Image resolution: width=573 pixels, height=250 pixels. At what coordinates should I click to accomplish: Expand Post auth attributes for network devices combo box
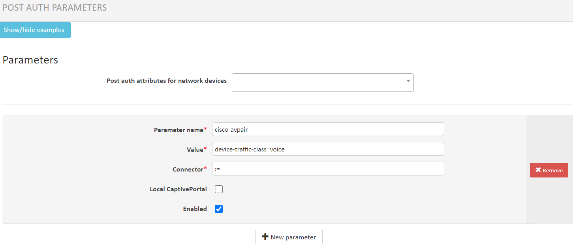(x=323, y=82)
